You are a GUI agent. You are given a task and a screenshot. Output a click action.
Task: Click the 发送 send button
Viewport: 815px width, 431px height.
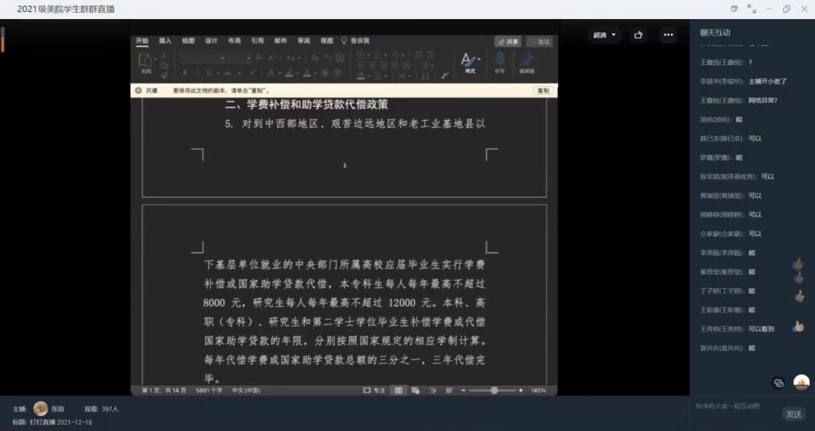click(x=794, y=414)
